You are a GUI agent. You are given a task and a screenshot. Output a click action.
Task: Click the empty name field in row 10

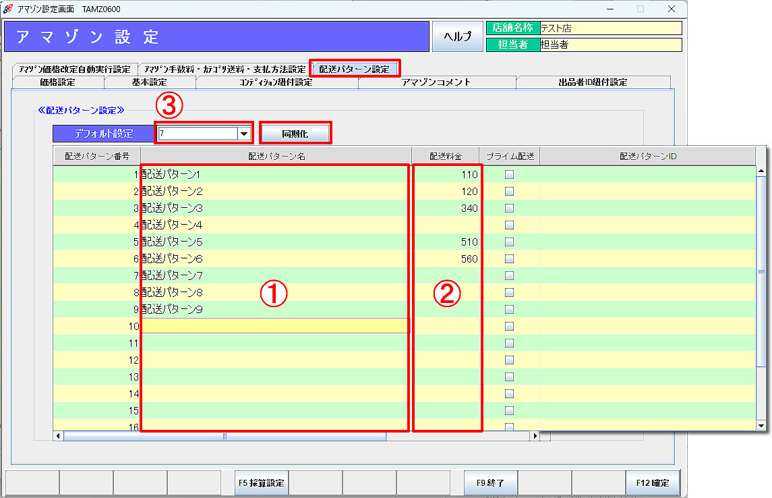click(x=276, y=326)
